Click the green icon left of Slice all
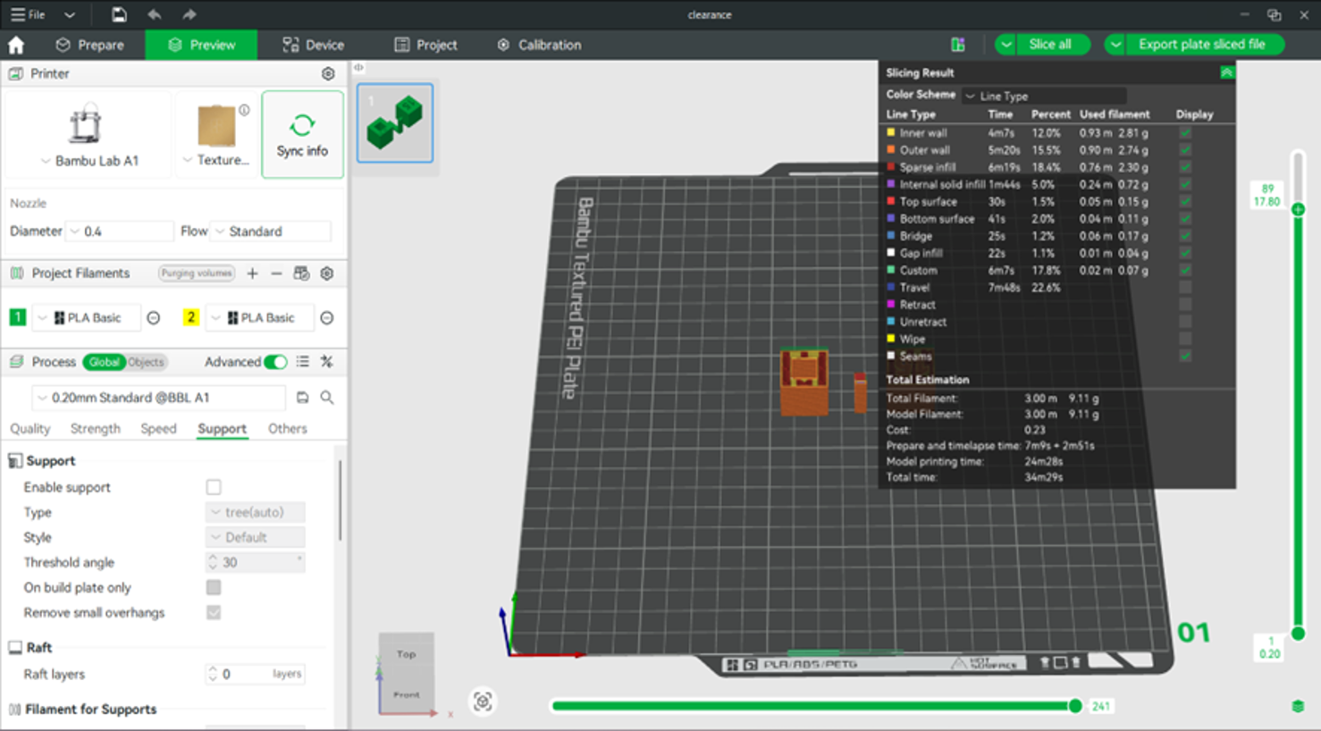 point(958,45)
